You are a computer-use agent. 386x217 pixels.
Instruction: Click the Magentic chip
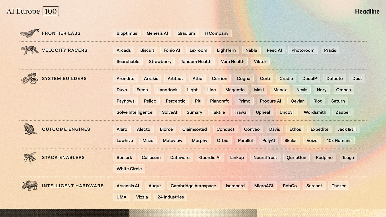(x=235, y=90)
